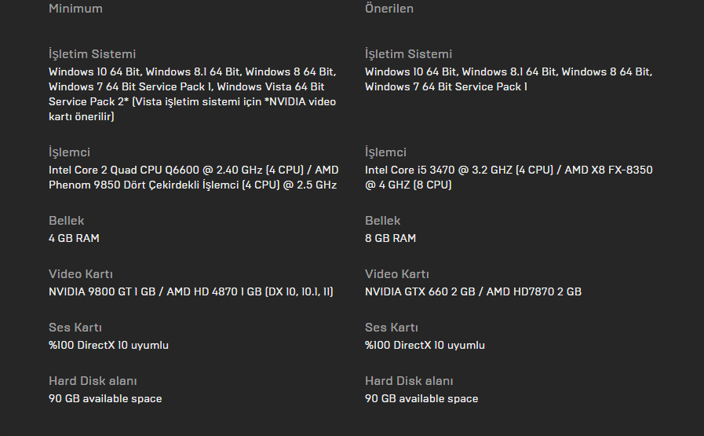Click the Hard Disk alanı label under Minimum
The image size is (704, 436).
(x=93, y=381)
